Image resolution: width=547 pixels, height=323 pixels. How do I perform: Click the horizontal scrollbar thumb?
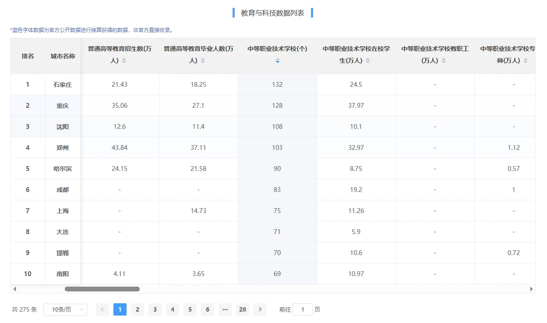102,289
